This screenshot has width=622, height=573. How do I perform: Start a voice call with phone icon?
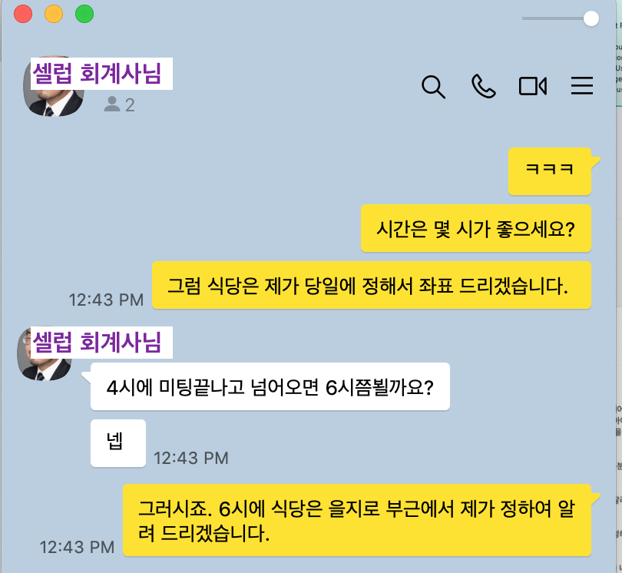tap(483, 86)
